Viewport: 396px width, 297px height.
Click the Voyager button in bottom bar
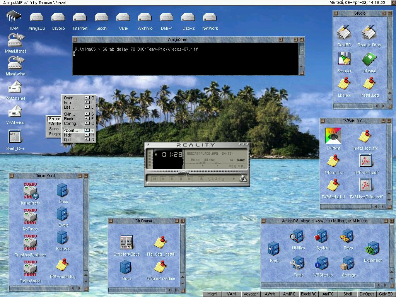point(251,294)
